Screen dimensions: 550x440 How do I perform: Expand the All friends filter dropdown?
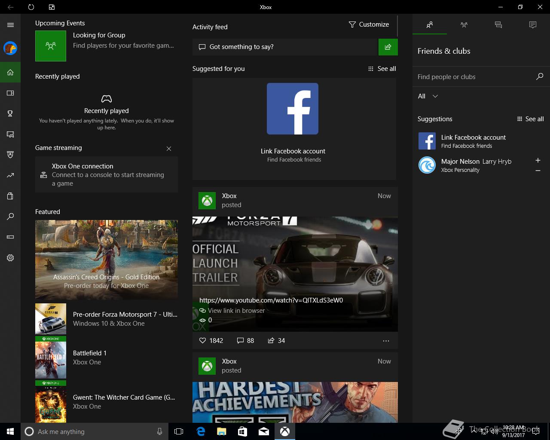tap(428, 96)
